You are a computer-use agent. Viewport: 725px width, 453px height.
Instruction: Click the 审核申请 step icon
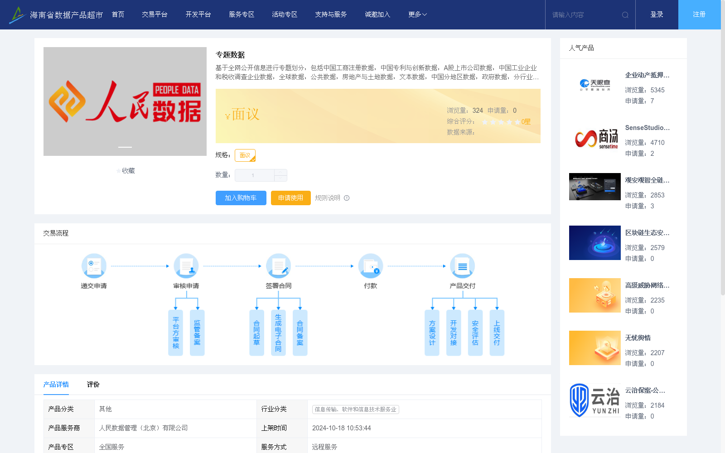[186, 266]
